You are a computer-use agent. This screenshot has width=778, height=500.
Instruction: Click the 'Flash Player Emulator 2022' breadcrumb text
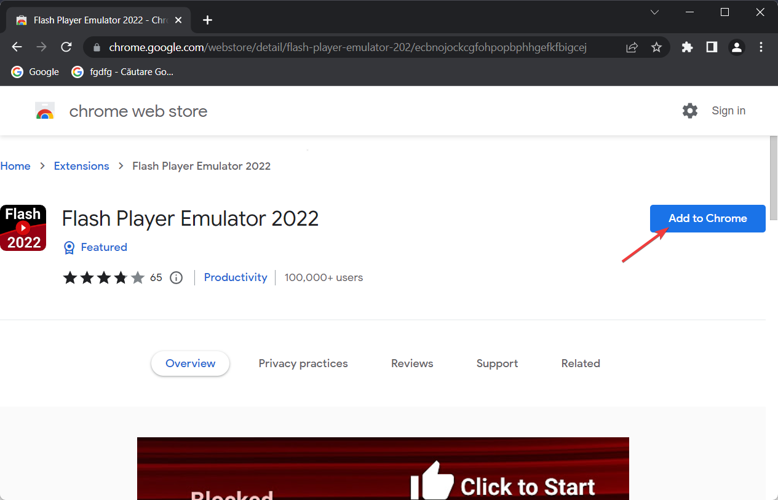coord(202,166)
